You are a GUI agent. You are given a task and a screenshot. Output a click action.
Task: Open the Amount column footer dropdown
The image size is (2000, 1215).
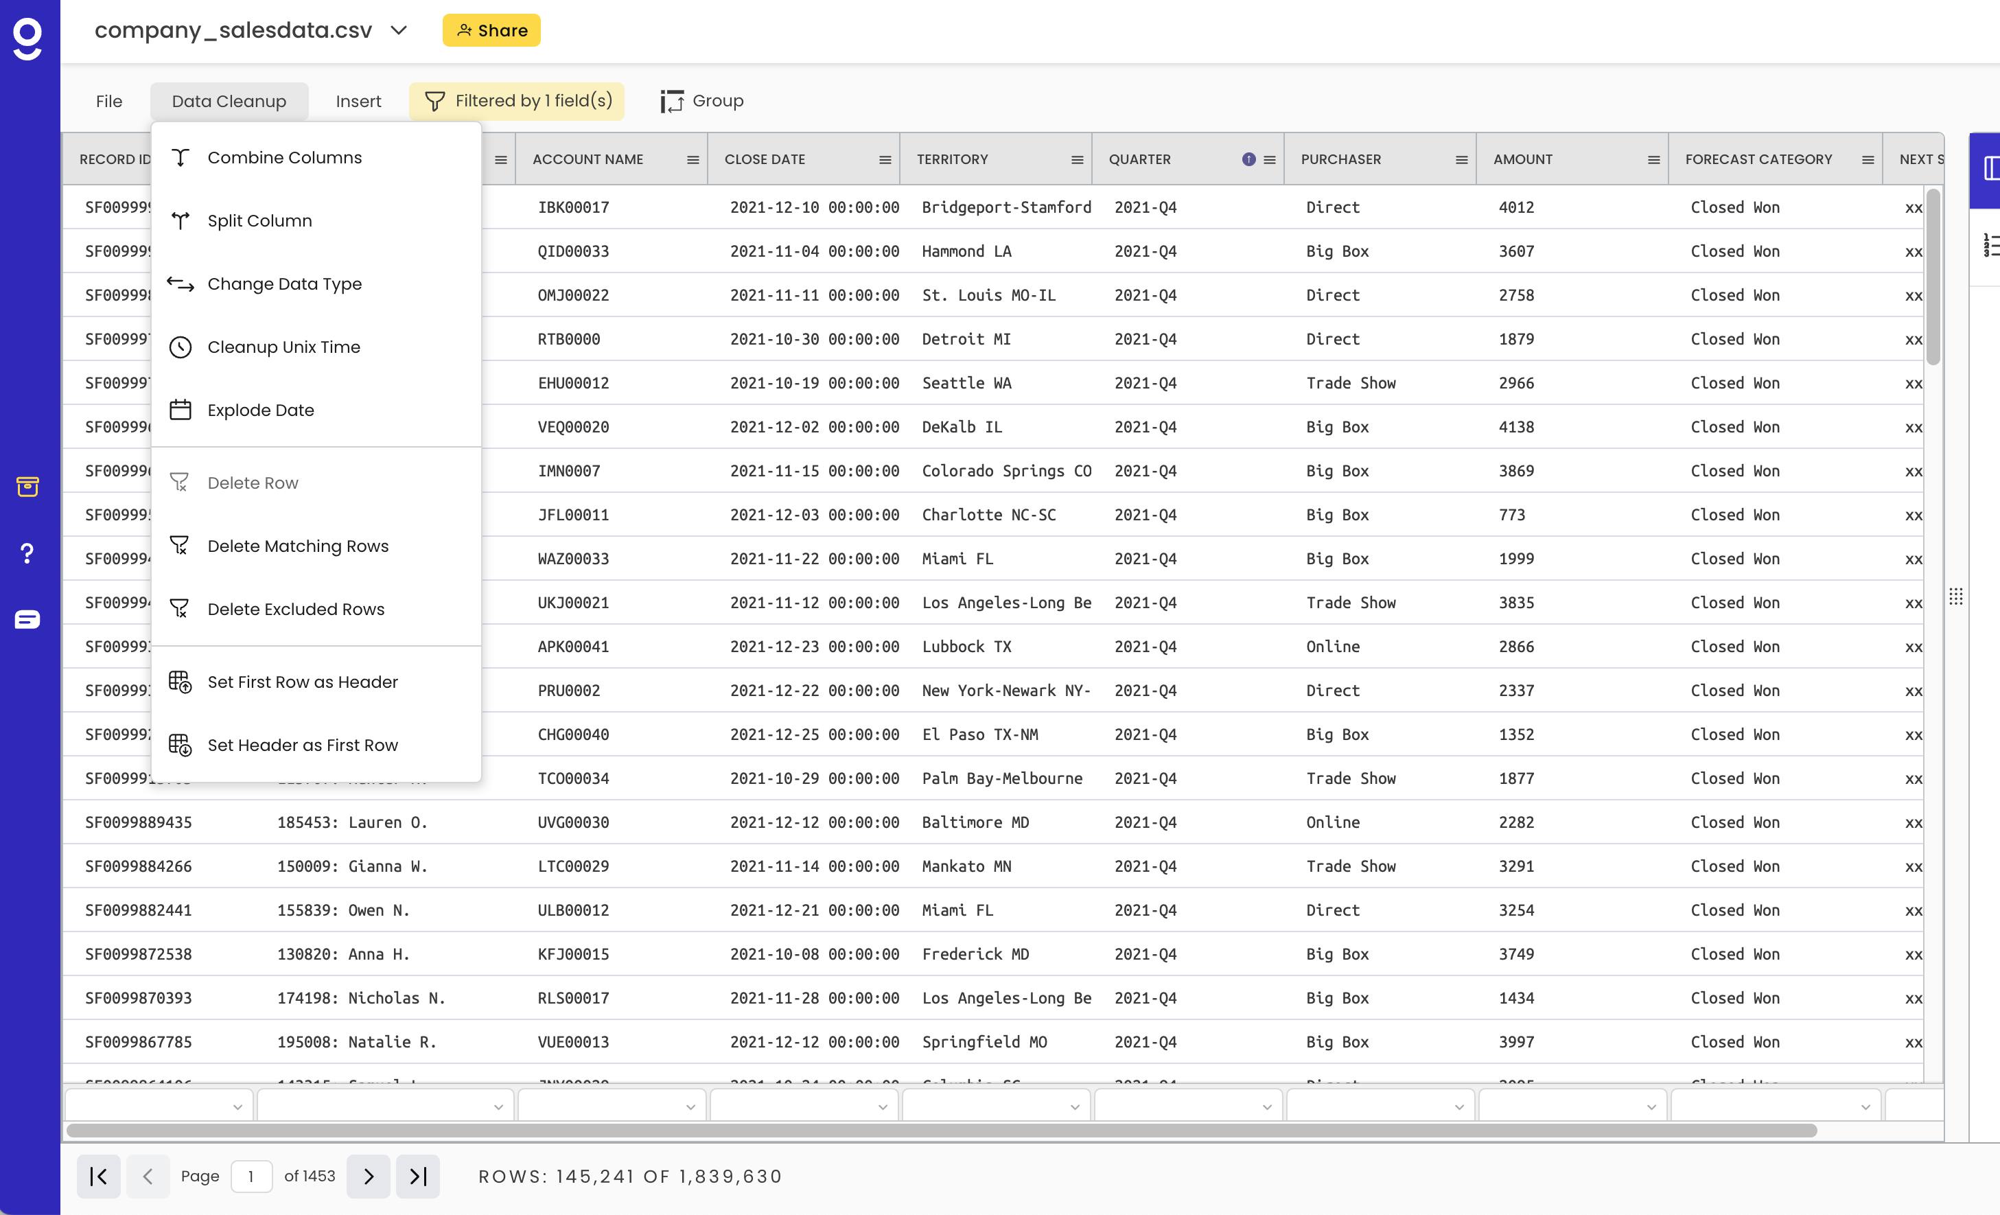(1573, 1107)
